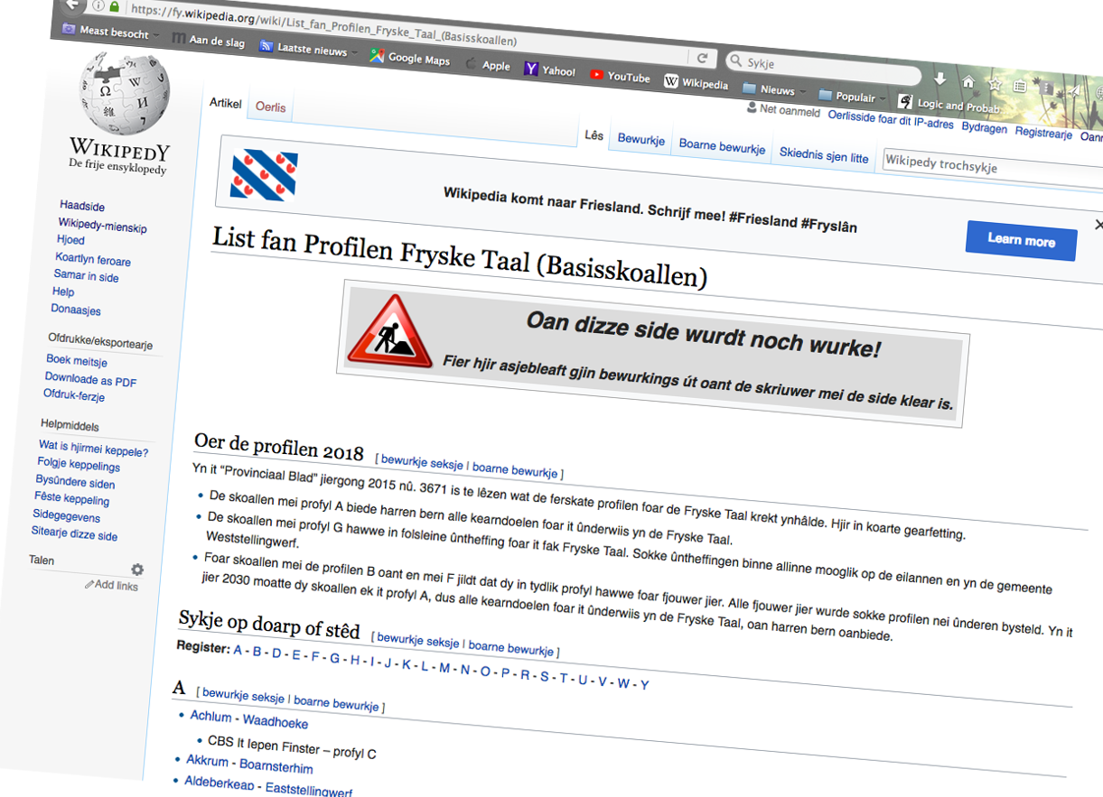
Task: Open the Apple bookmark
Action: [x=488, y=64]
